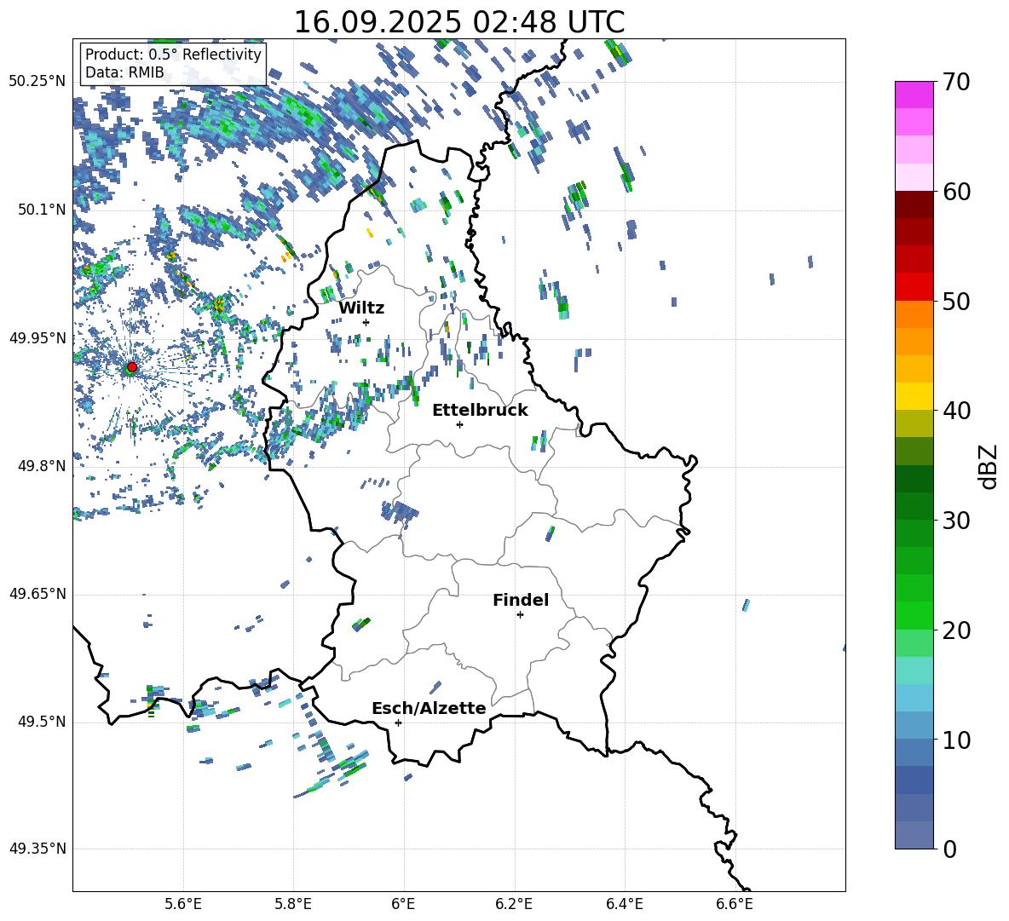Click the bright green colorbar segment near 20
The width and height of the screenshot is (1009, 921).
914,615
